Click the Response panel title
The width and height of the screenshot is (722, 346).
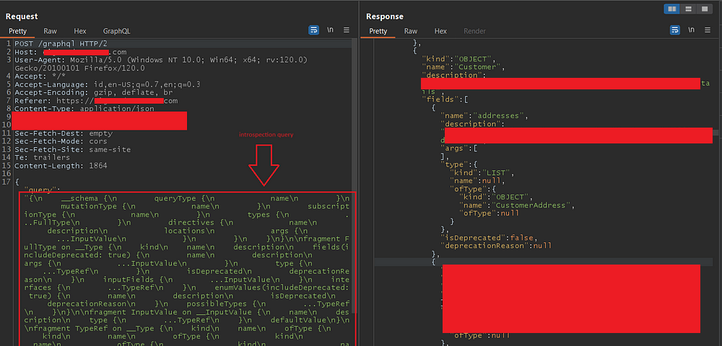(x=385, y=17)
